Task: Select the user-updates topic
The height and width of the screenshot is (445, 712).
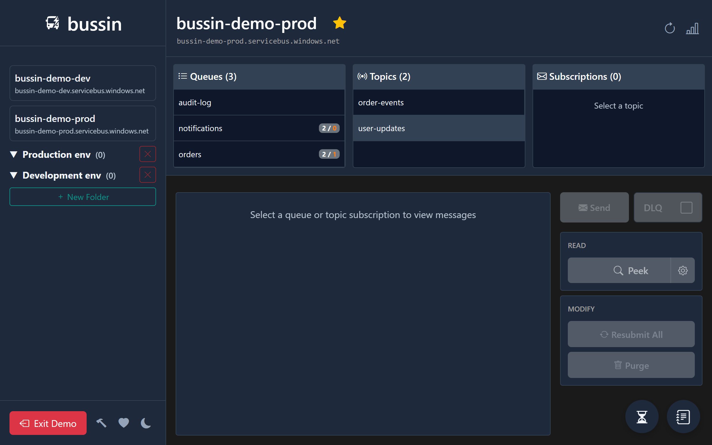Action: 438,128
